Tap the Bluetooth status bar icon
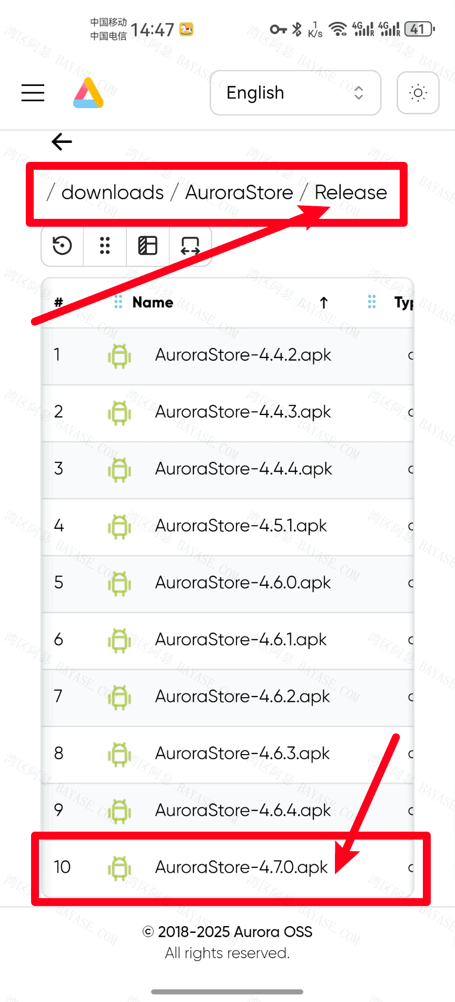This screenshot has width=455, height=1002. click(297, 29)
